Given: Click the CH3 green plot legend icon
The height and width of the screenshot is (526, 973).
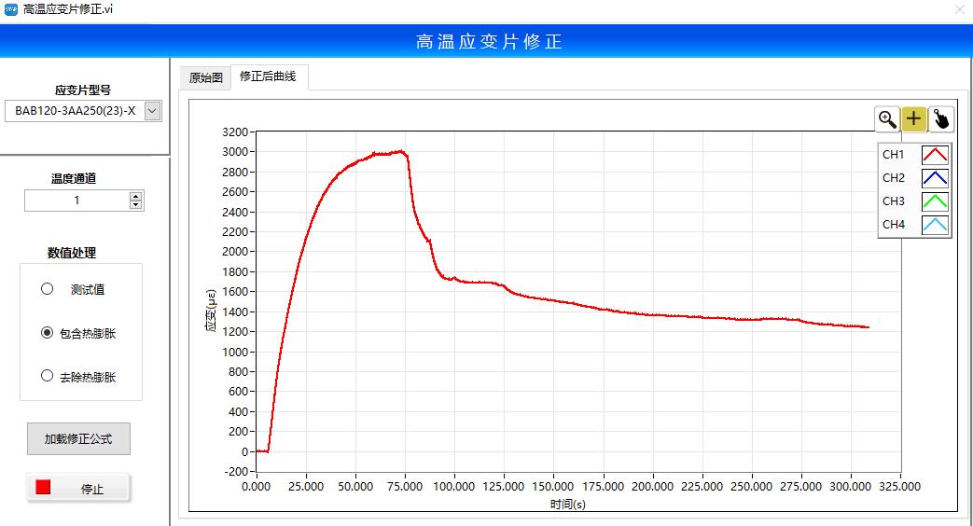Looking at the screenshot, I should point(935,201).
